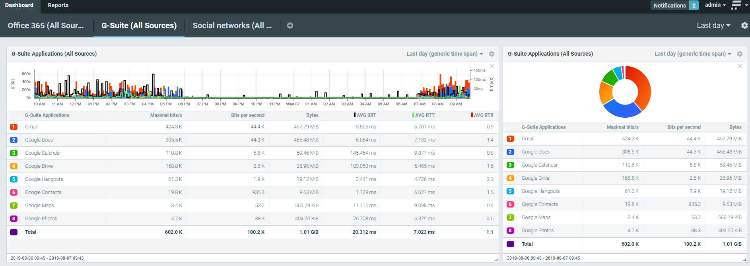The height and width of the screenshot is (266, 750).
Task: Toggle Gmail series badge in left table
Action: click(x=14, y=127)
